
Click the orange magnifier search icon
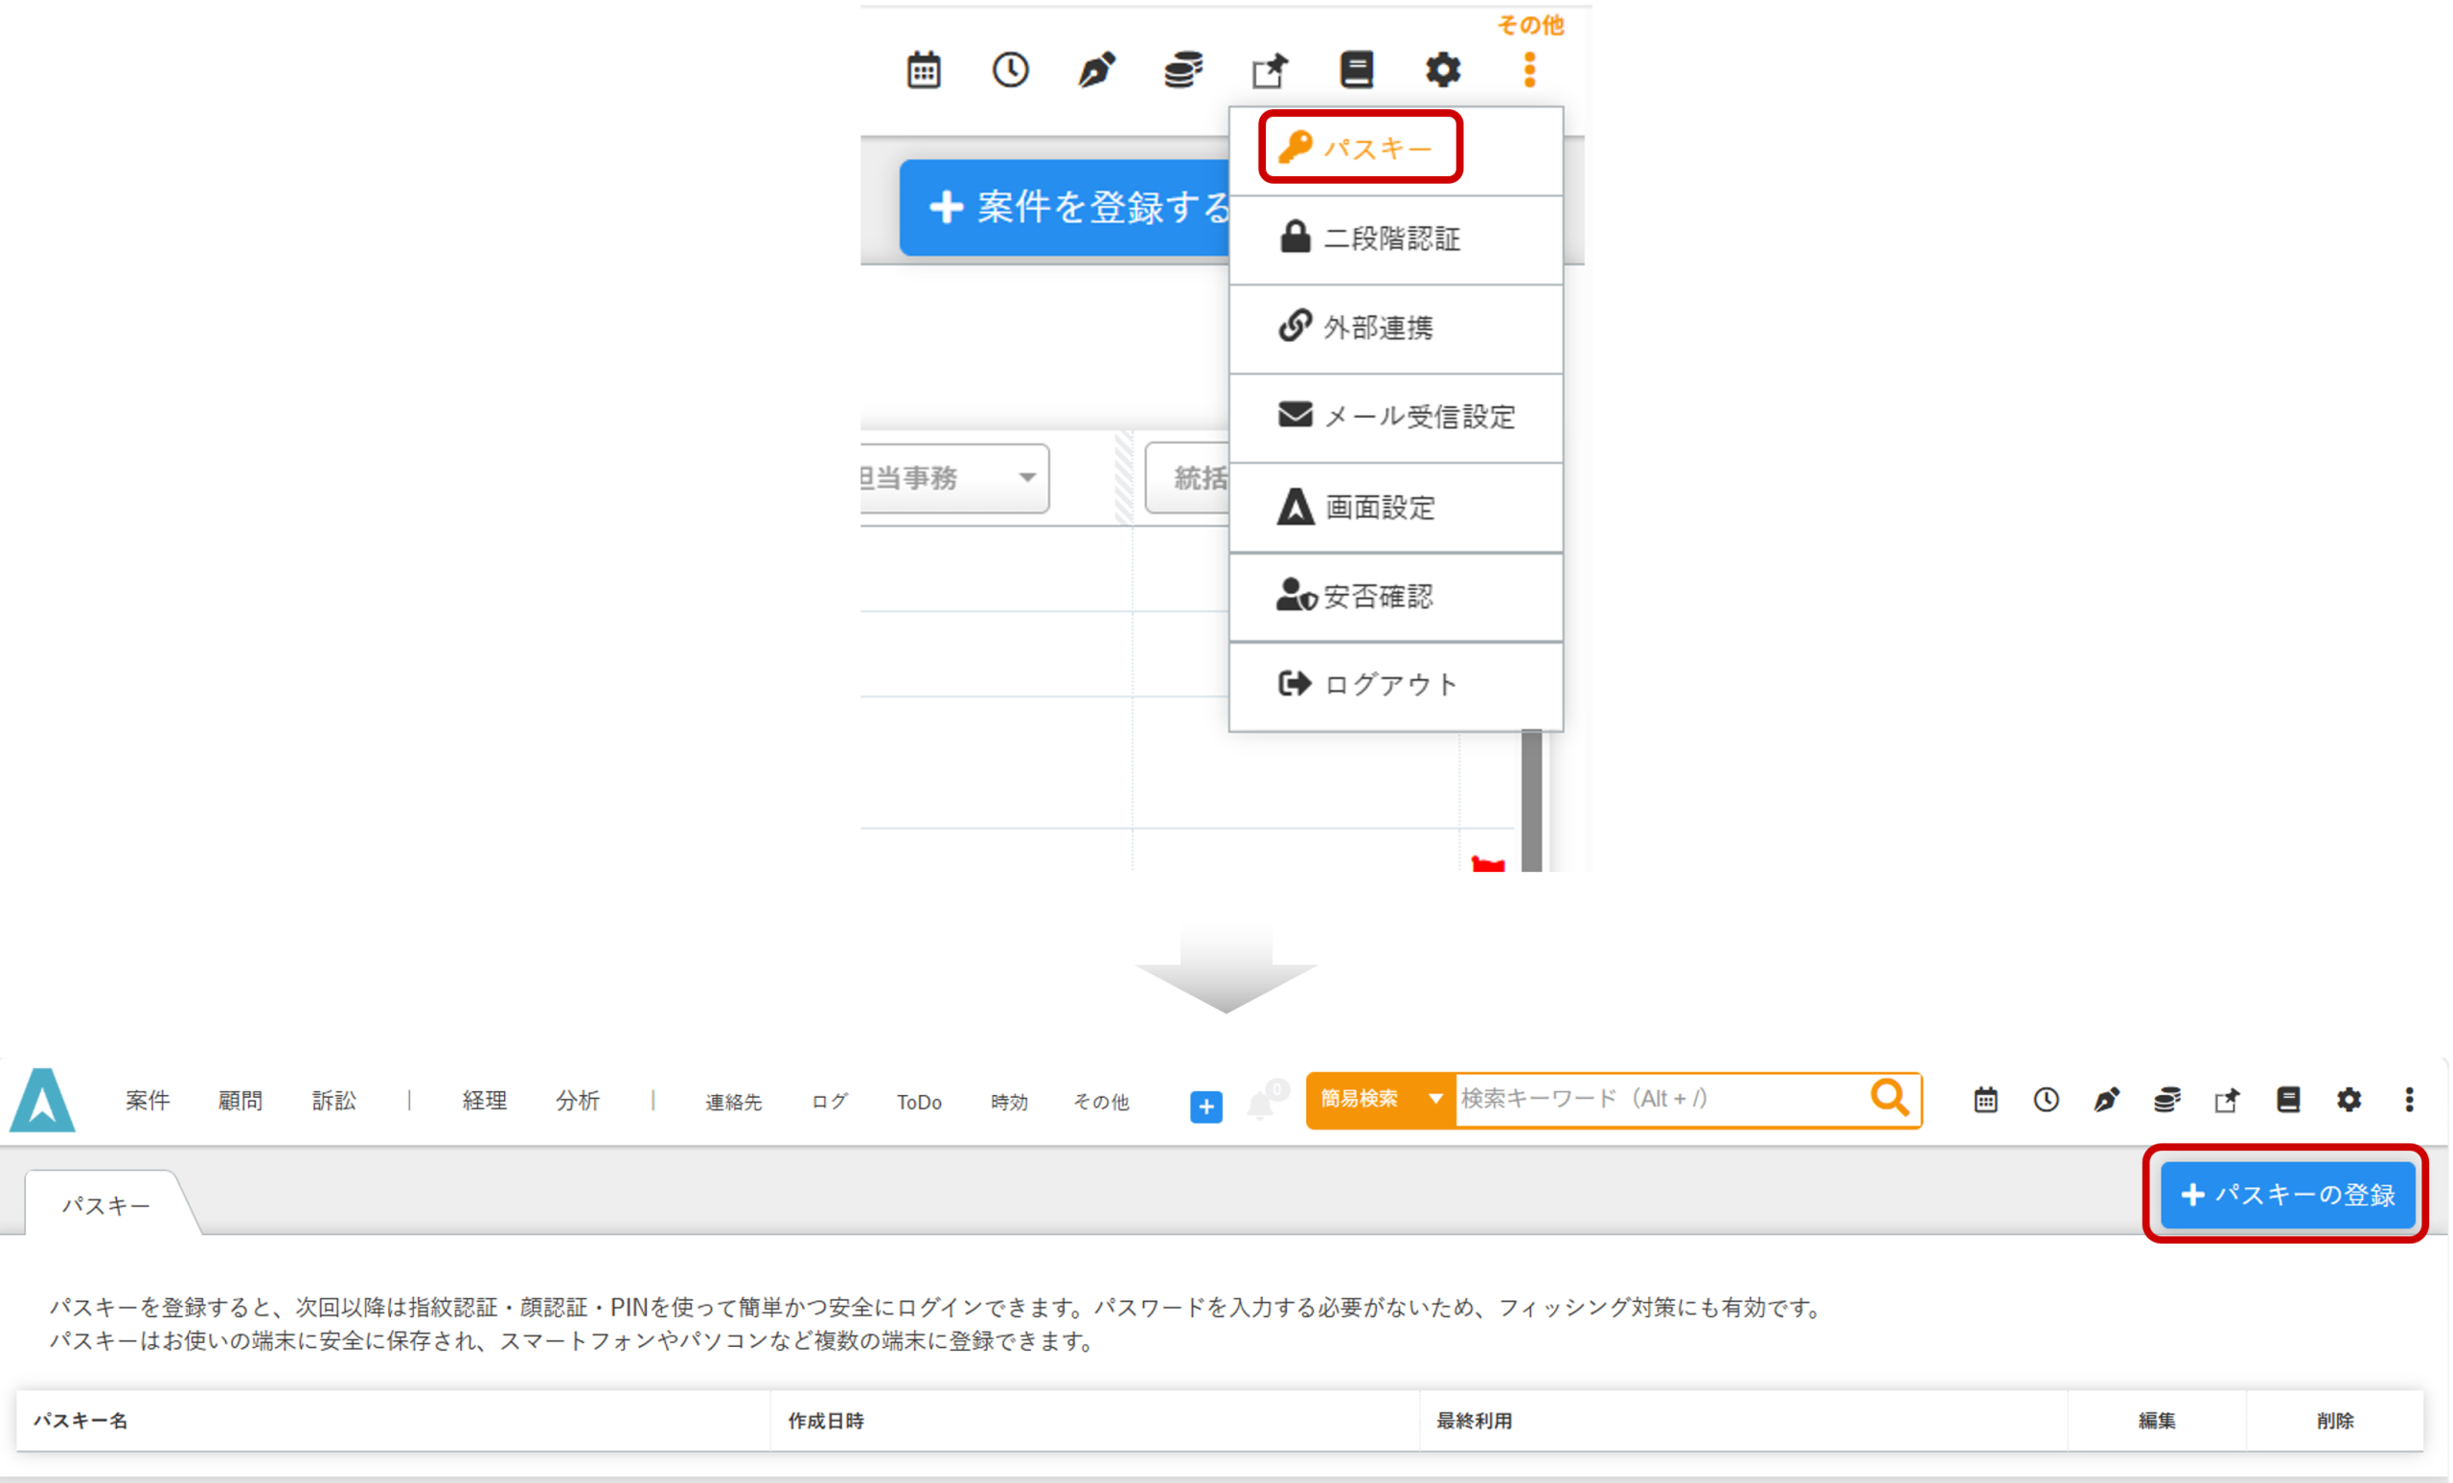click(1889, 1099)
